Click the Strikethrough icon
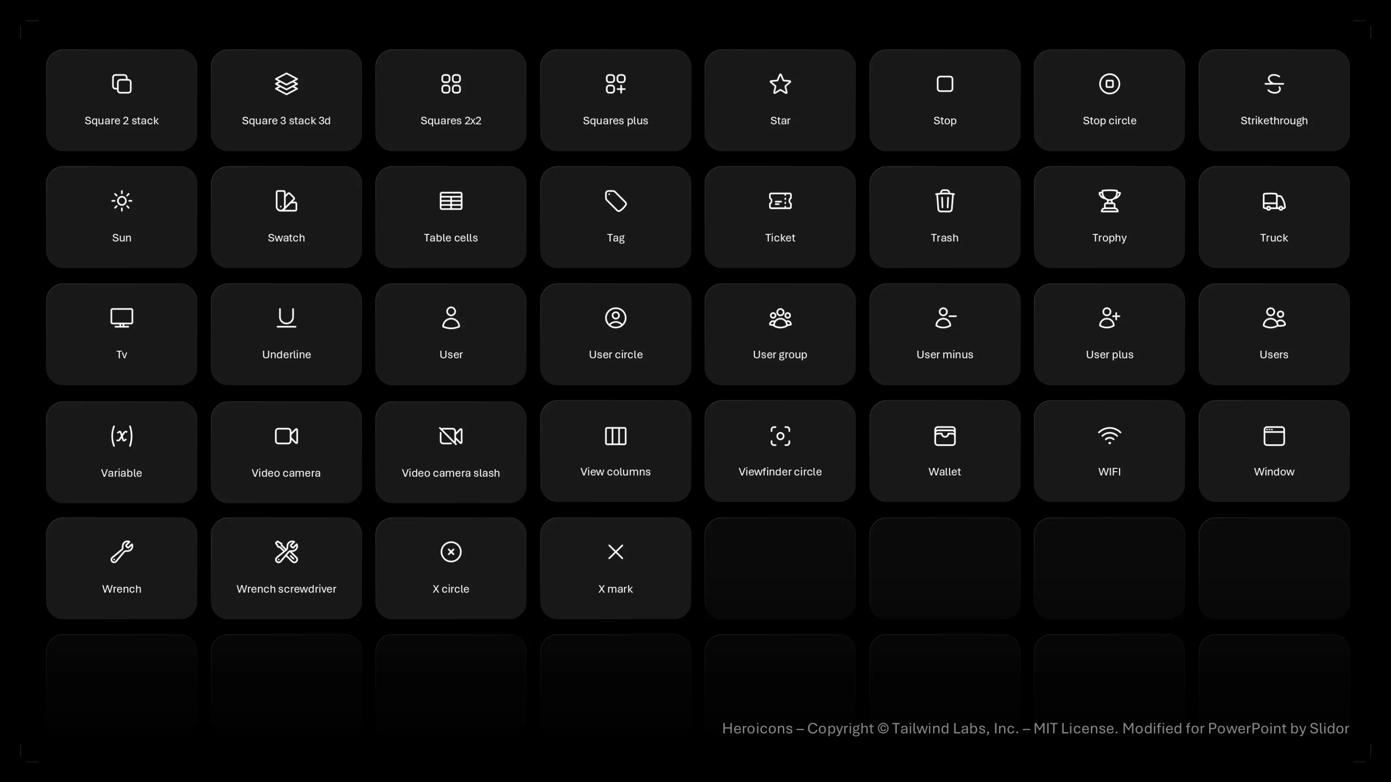Image resolution: width=1391 pixels, height=782 pixels. (x=1274, y=84)
